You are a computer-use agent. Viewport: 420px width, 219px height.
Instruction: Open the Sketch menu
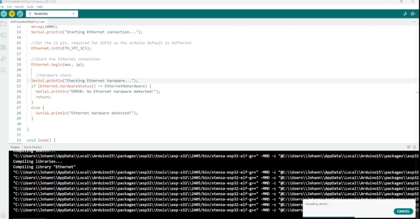(x=19, y=7)
